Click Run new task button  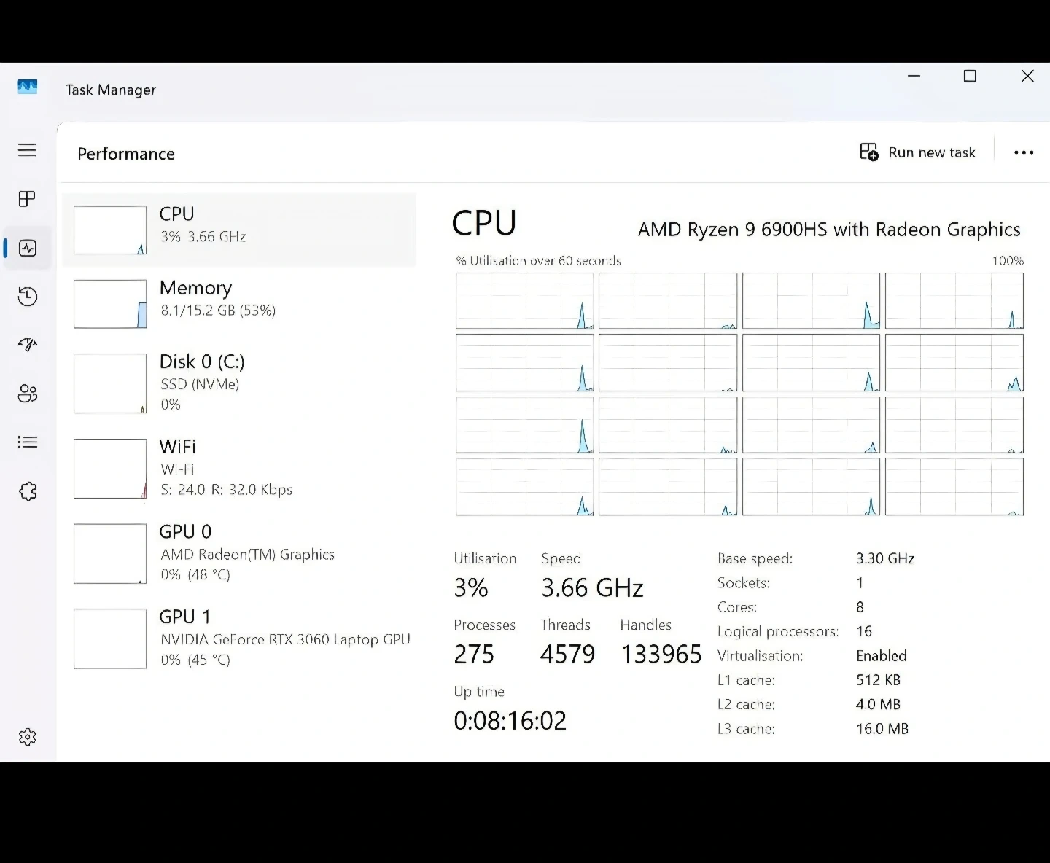(917, 152)
